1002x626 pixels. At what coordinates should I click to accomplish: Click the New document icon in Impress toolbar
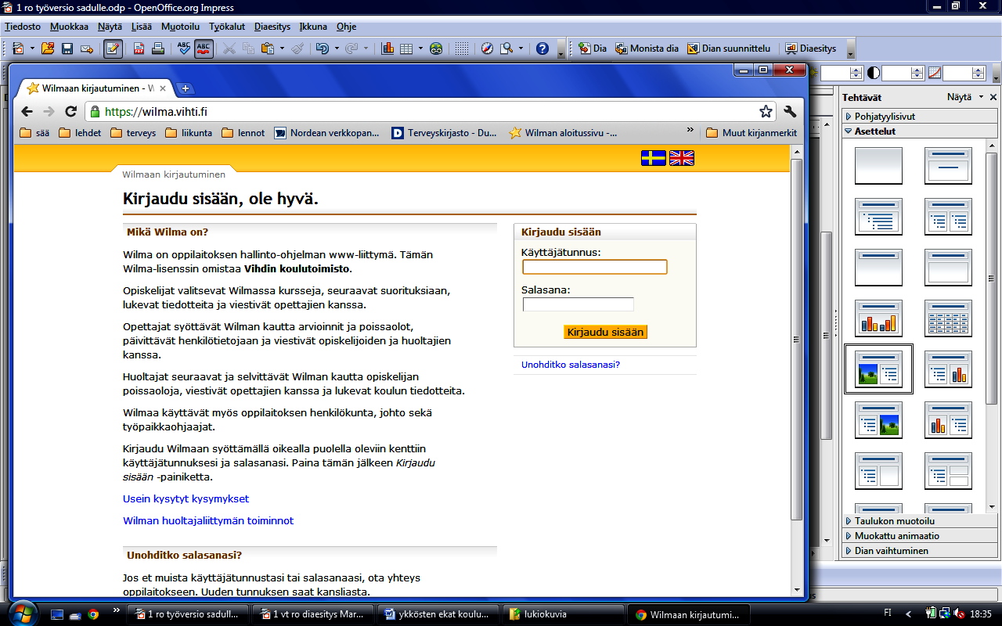pos(18,49)
